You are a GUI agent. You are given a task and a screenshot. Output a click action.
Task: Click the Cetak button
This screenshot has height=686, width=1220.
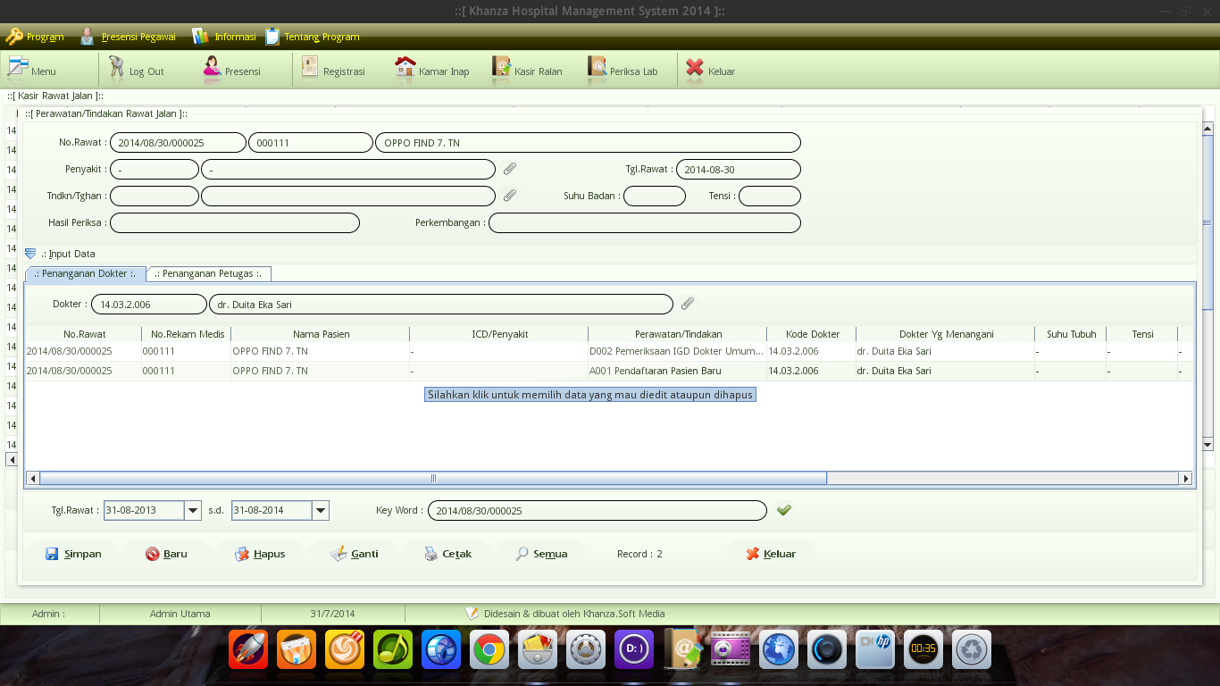pos(449,553)
